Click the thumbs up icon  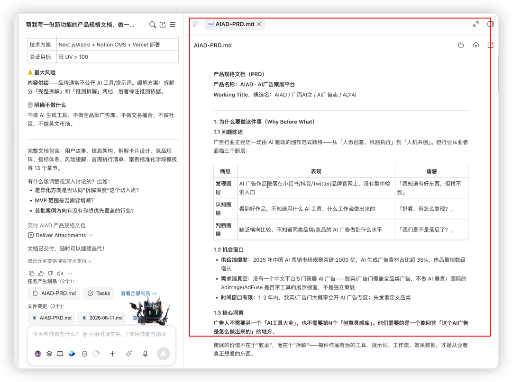41,274
